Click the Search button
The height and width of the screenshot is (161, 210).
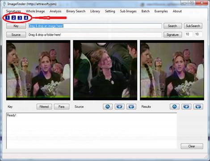[172, 26]
